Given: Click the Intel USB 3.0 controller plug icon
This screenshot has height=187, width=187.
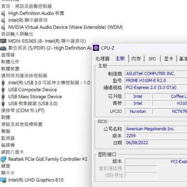Looking at the screenshot, I should 3,83.
